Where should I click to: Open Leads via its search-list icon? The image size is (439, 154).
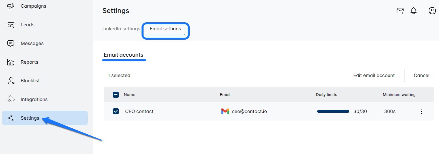[11, 25]
